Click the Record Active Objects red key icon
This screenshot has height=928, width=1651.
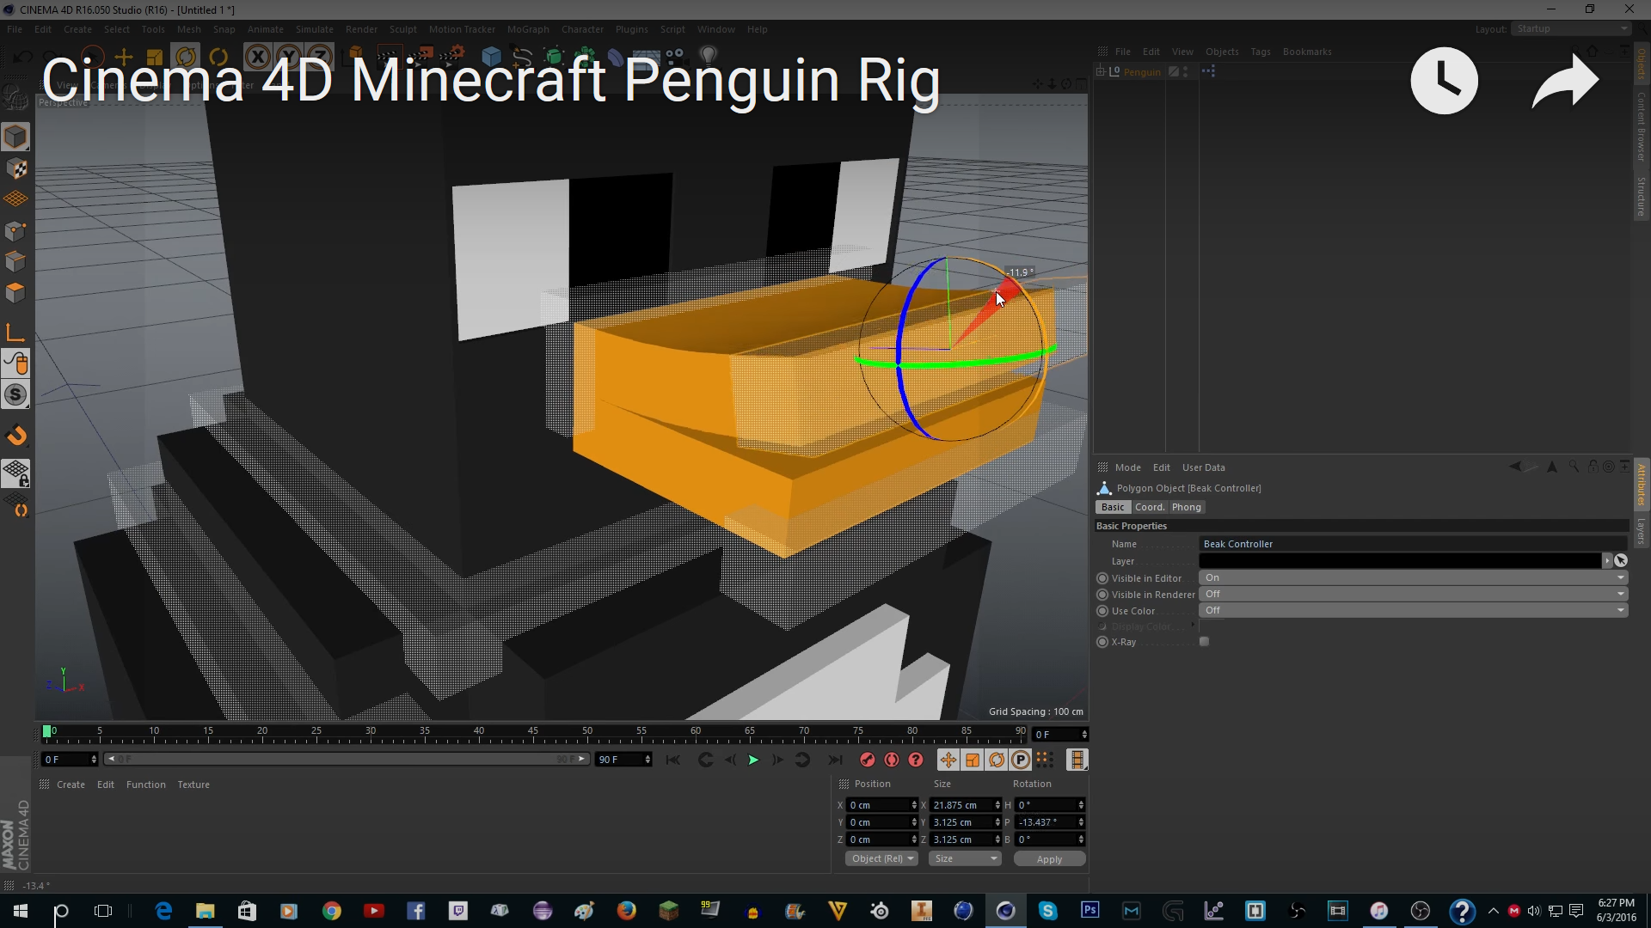[868, 760]
